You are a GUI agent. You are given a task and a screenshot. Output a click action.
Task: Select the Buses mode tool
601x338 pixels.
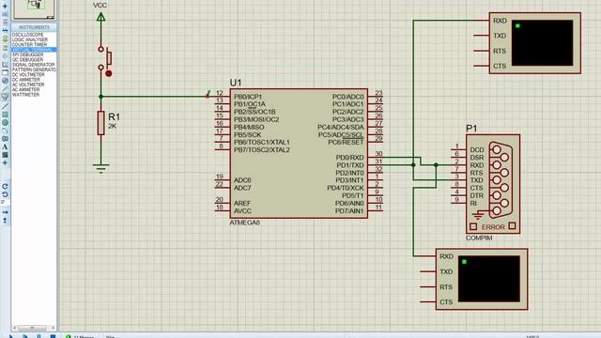pyautogui.click(x=5, y=30)
